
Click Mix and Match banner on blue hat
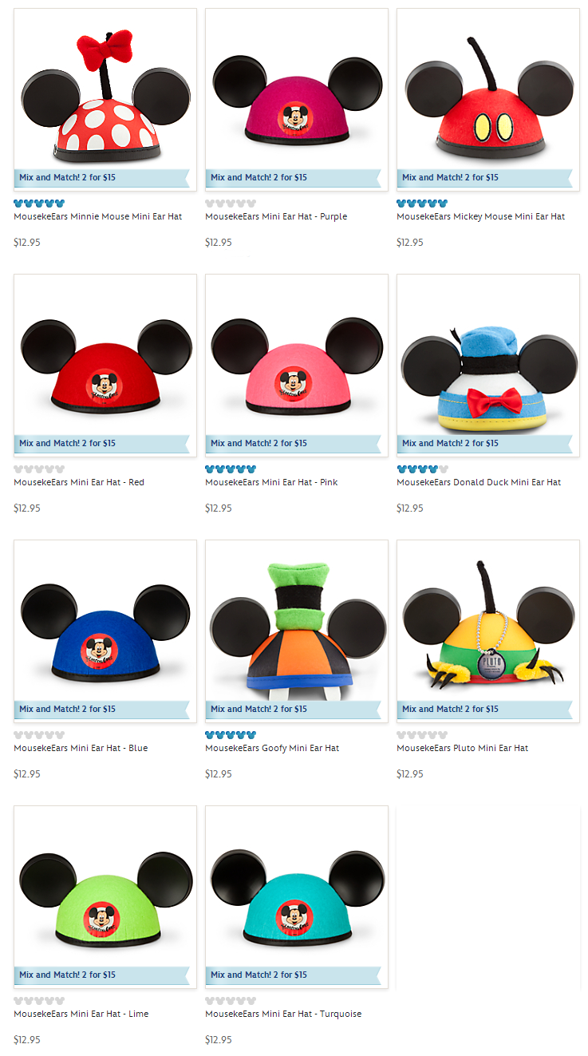(x=102, y=709)
